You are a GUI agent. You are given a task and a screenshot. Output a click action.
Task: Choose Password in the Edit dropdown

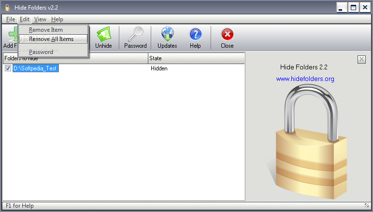pos(53,52)
